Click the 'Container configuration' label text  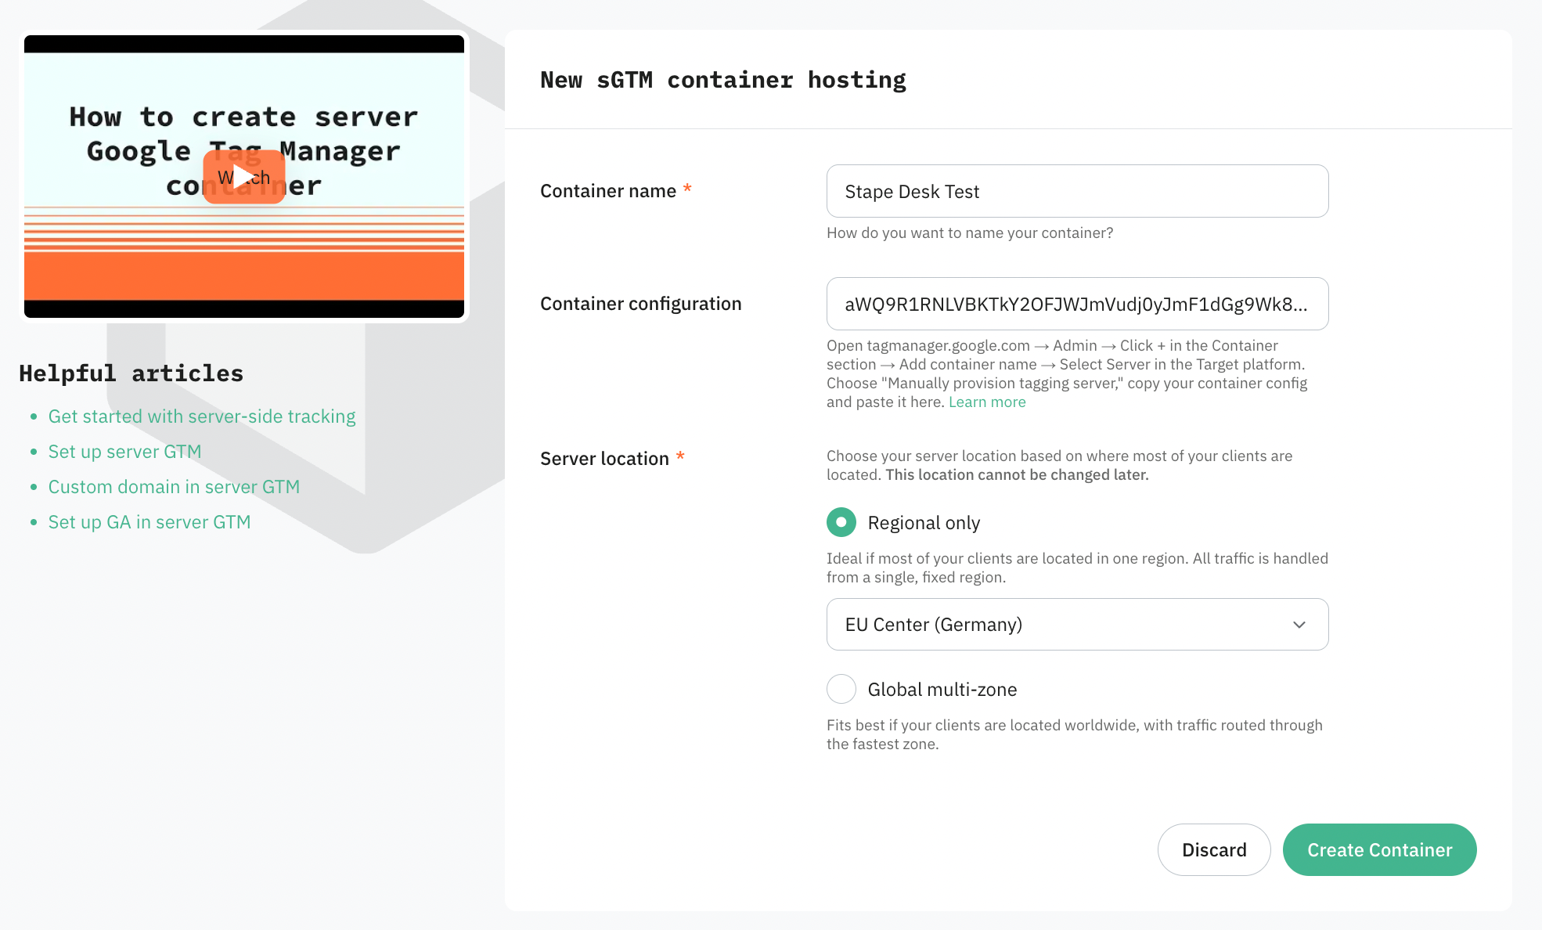[640, 304]
